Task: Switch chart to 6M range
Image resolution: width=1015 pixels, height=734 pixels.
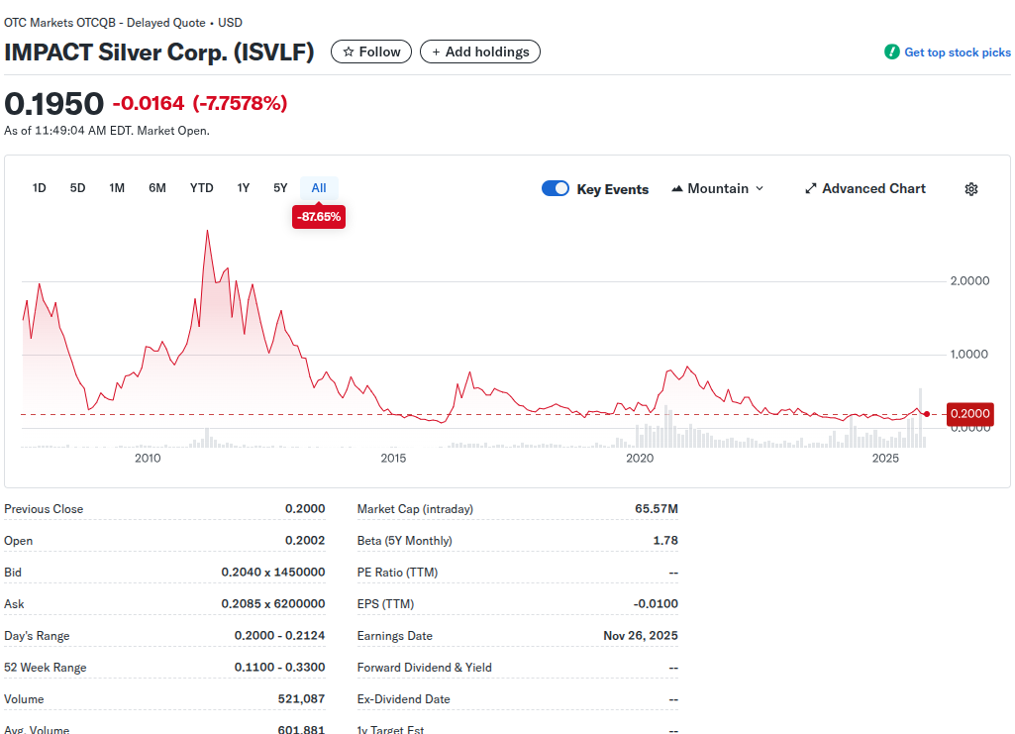Action: point(157,188)
